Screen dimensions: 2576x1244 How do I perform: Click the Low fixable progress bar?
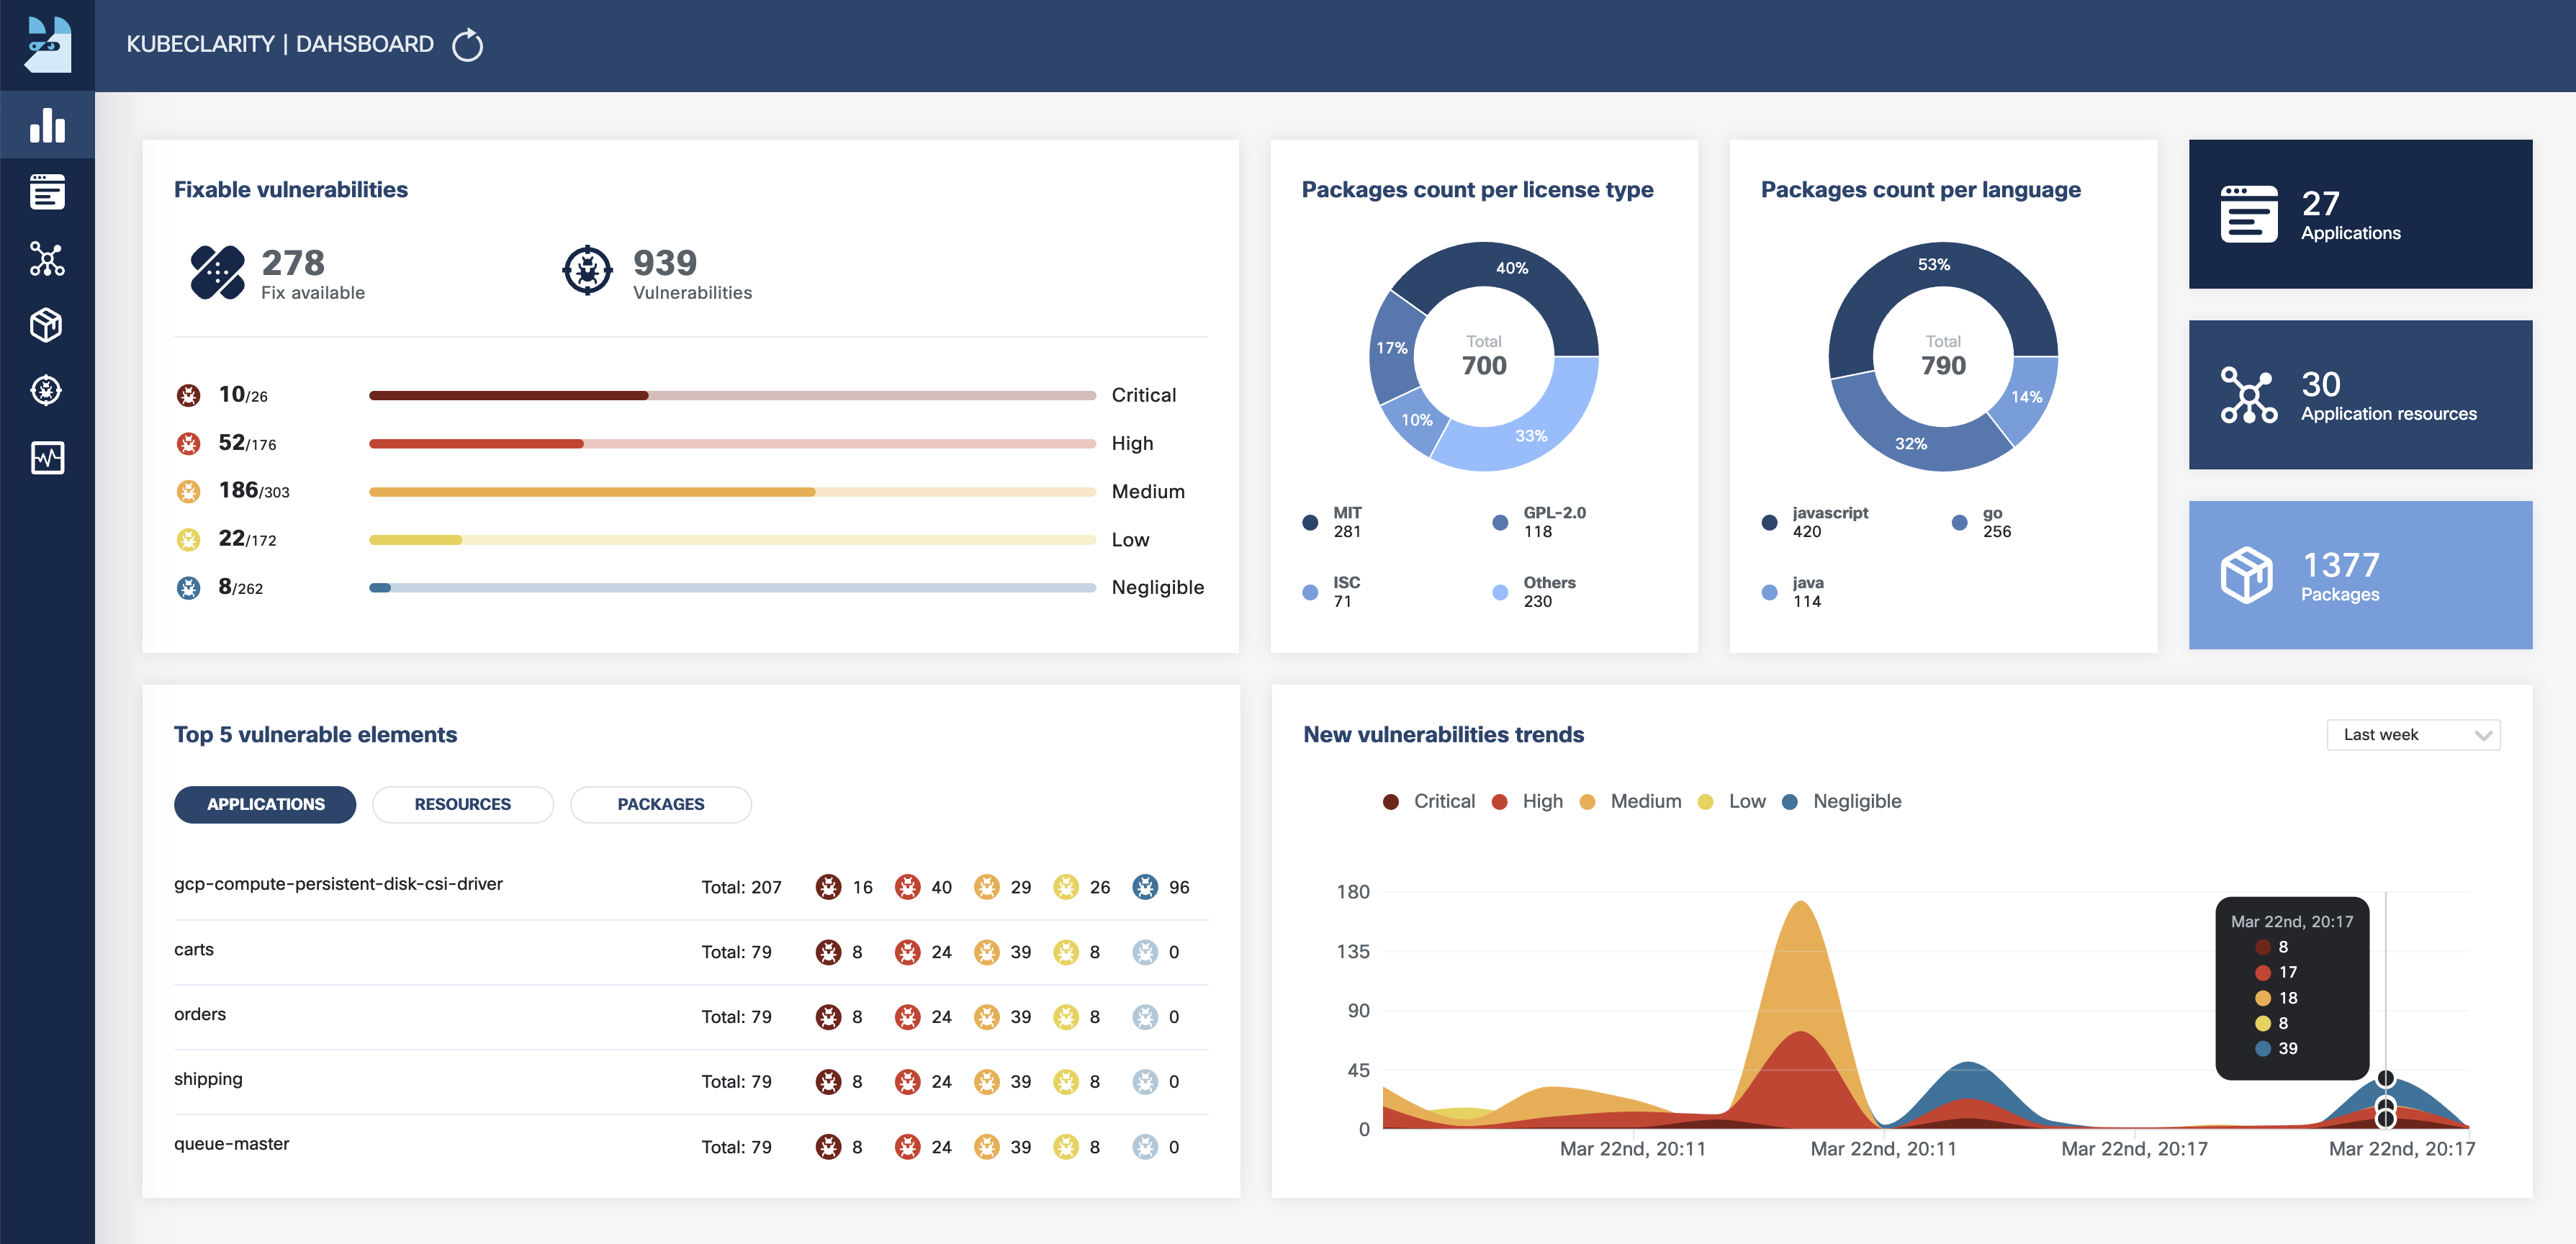coord(732,540)
